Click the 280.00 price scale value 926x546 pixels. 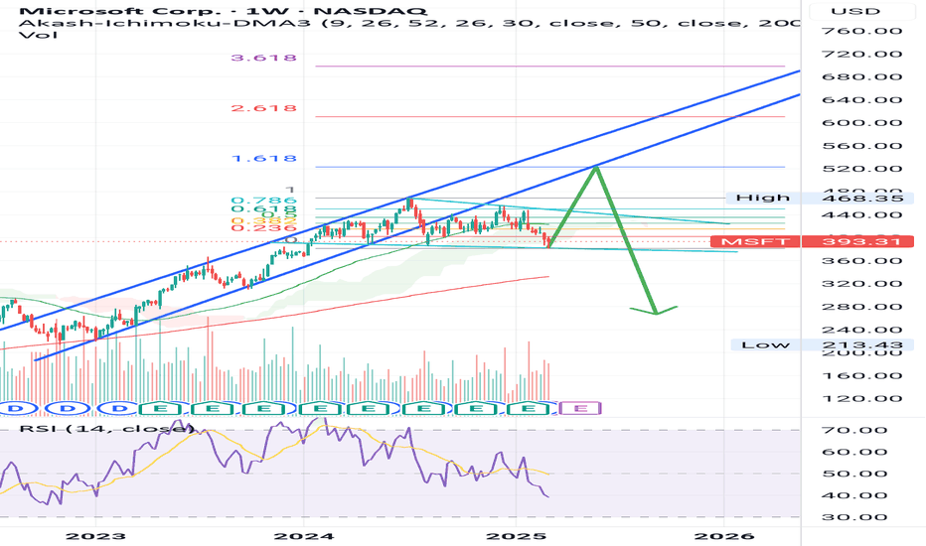[x=861, y=307]
